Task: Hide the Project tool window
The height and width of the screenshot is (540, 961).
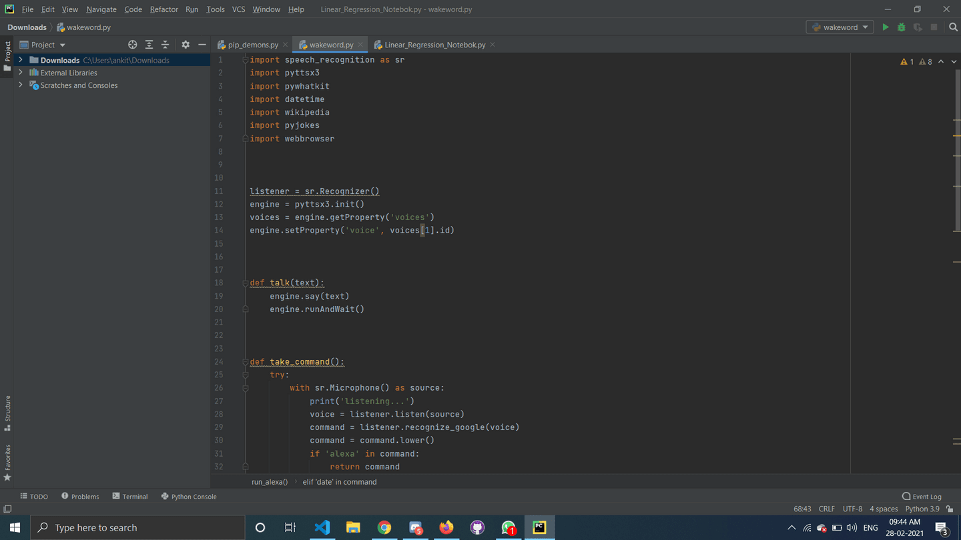Action: [x=202, y=45]
